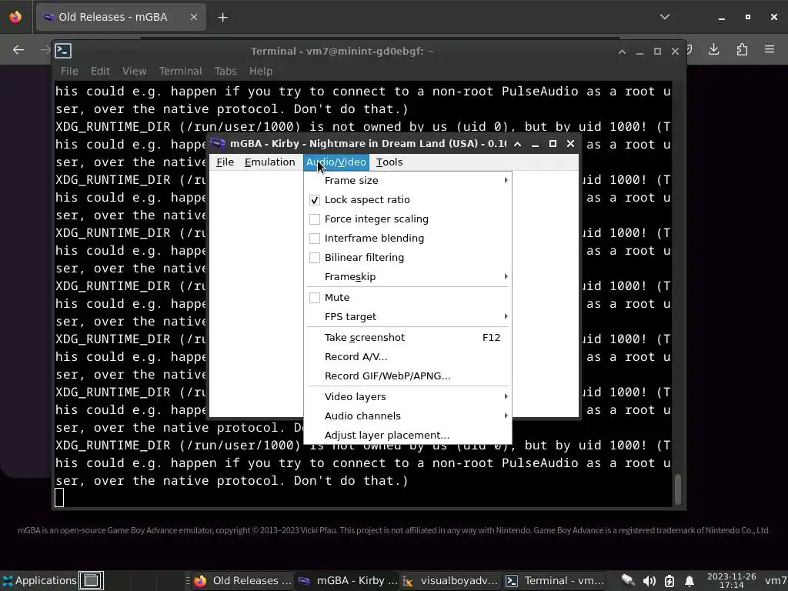Switch to visualboyadv... taskbar item
788x591 pixels.
(451, 581)
